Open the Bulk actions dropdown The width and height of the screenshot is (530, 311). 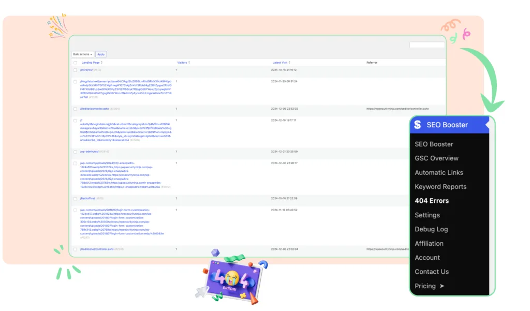82,54
